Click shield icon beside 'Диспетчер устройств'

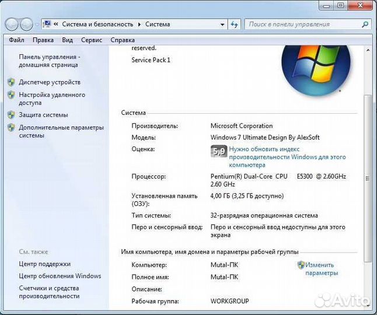11,82
